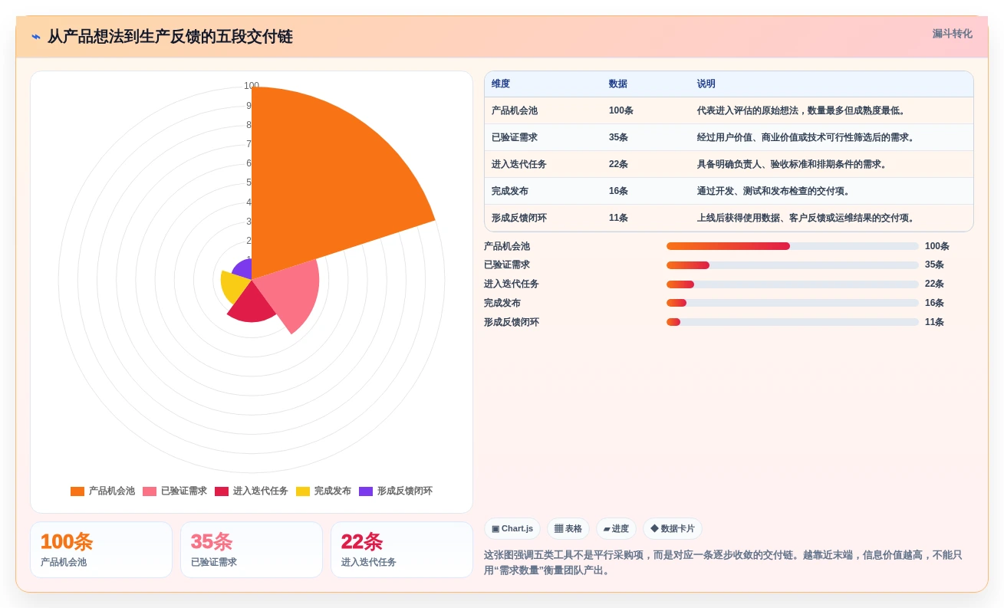This screenshot has width=1004, height=608.
Task: Click the 数据 column header
Action: [x=618, y=84]
